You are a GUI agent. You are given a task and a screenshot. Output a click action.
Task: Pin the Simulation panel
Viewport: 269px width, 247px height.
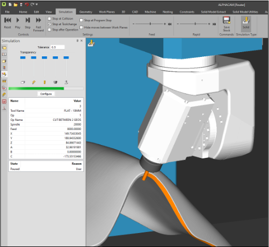pyautogui.click(x=77, y=41)
